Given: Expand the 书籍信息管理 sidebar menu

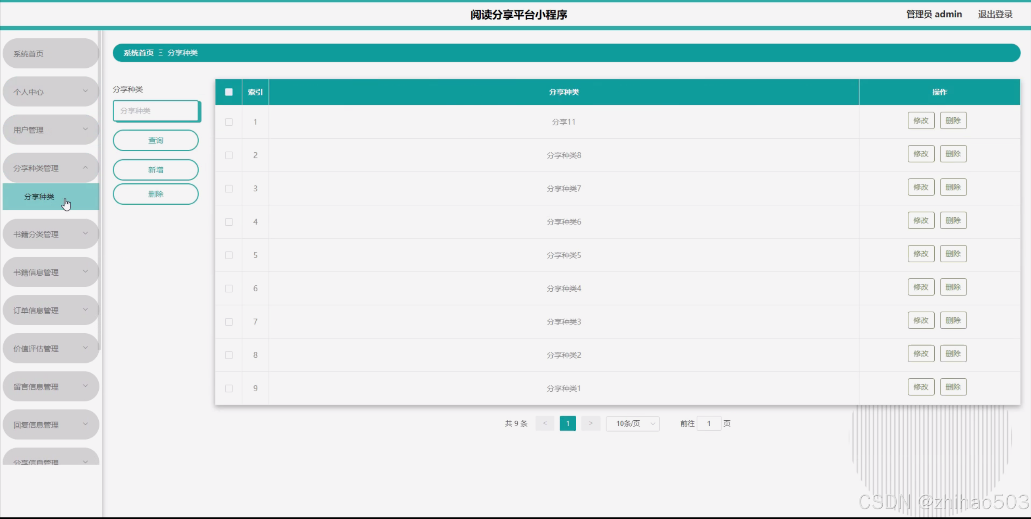Looking at the screenshot, I should tap(50, 272).
